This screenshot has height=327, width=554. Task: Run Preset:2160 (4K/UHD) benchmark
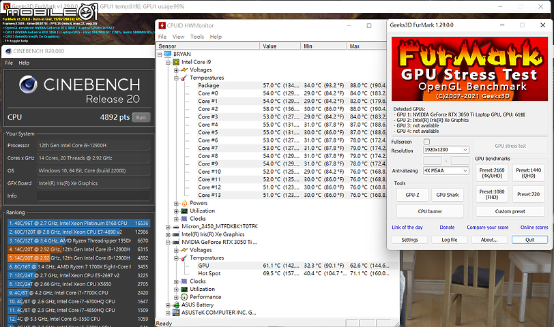point(492,173)
